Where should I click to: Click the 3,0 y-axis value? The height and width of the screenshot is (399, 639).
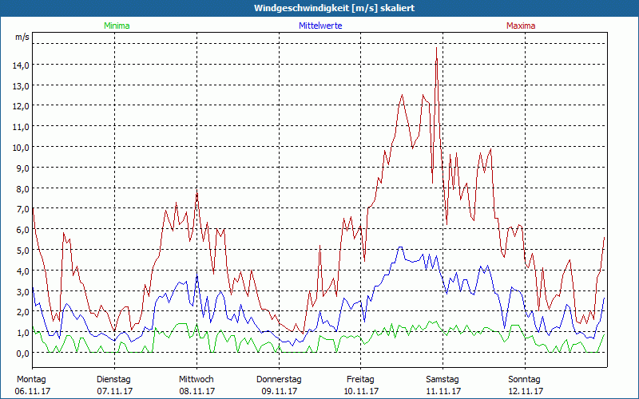pyautogui.click(x=23, y=291)
